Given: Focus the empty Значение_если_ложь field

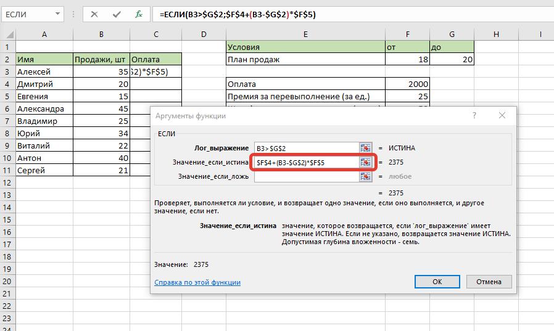Looking at the screenshot, I should coord(307,176).
